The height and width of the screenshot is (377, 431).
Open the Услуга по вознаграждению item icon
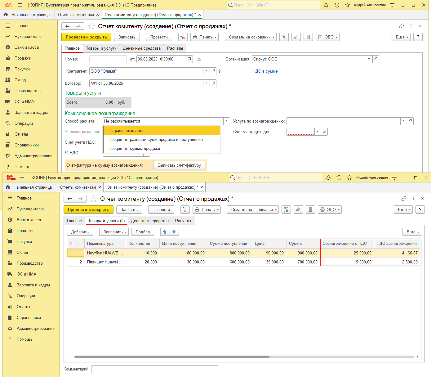tap(410, 121)
